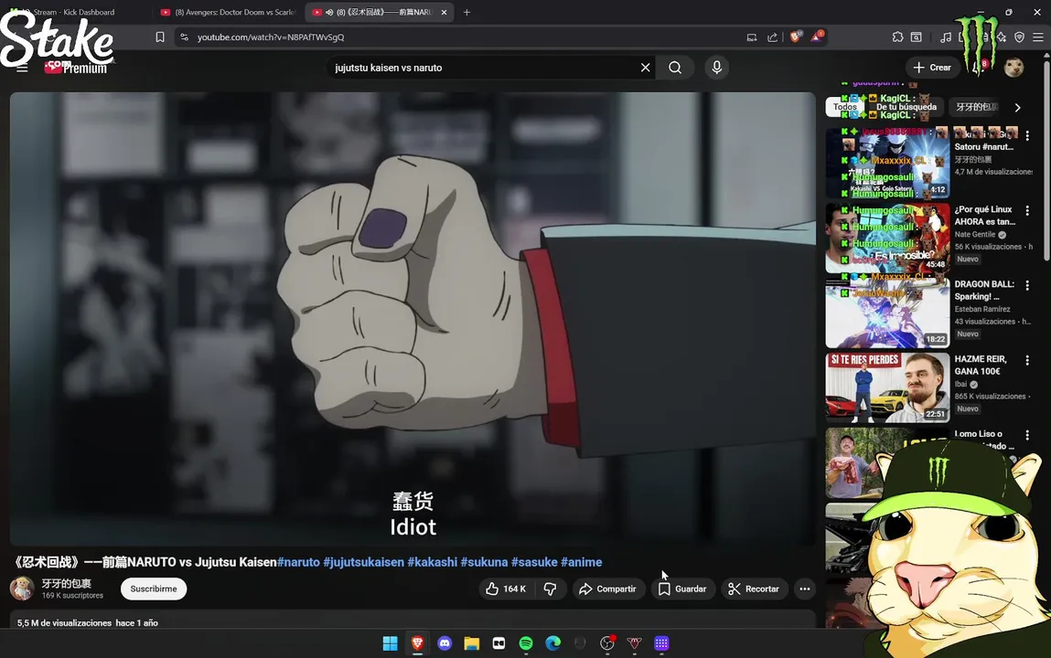
Task: Open the #sasuke hashtag link
Action: (534, 562)
